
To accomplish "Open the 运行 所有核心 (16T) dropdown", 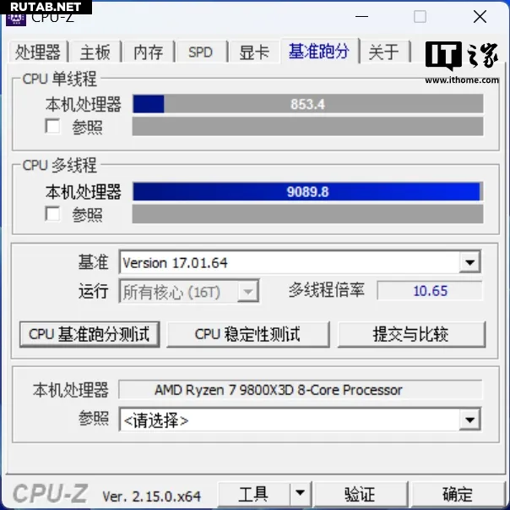I will coord(248,291).
